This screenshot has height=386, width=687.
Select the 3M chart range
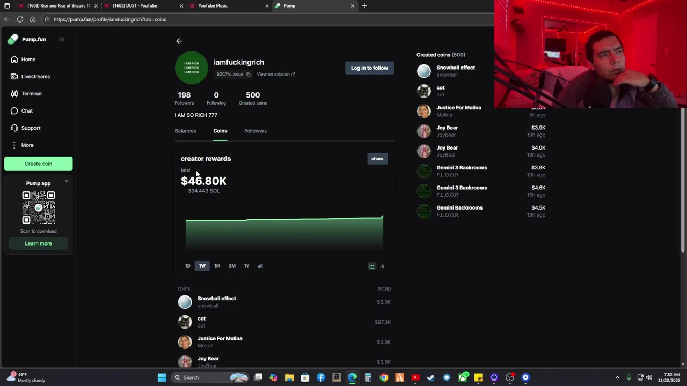pos(232,266)
